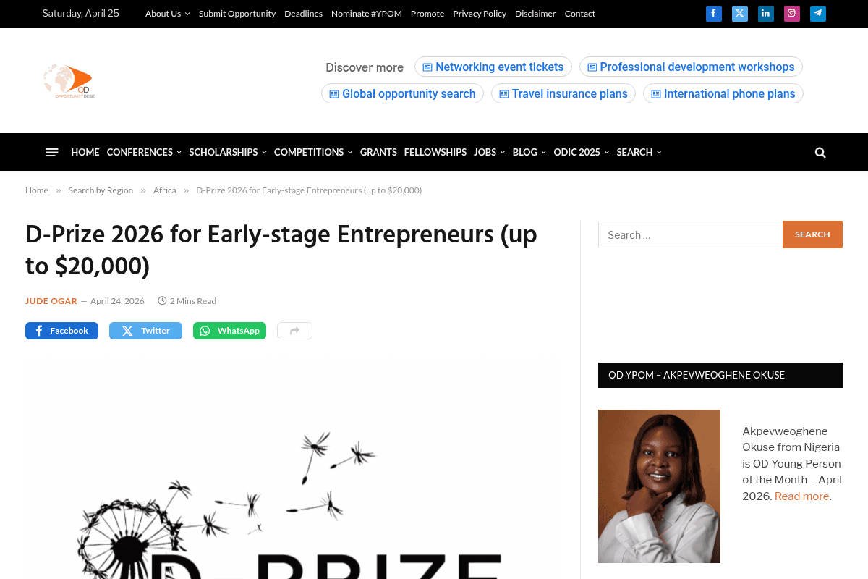Click the X (Twitter) icon in the header
This screenshot has height=579, width=868.
739,13
